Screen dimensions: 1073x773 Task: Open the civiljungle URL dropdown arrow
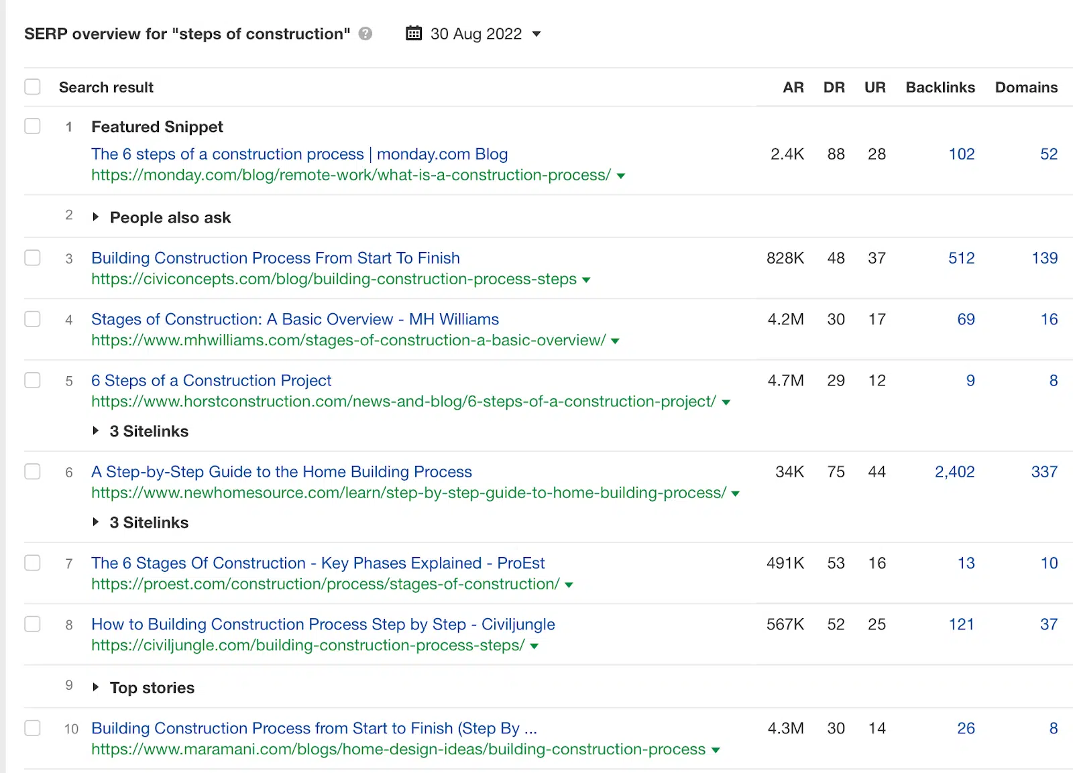pos(534,646)
